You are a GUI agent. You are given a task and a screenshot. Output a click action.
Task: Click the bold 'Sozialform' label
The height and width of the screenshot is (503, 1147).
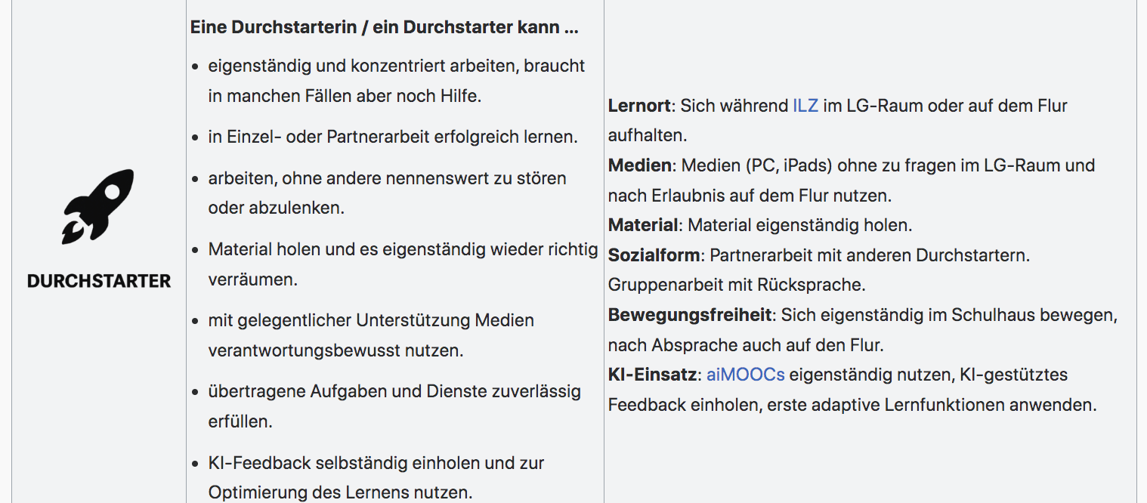click(654, 255)
